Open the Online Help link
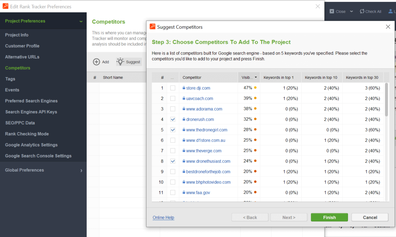 (164, 218)
